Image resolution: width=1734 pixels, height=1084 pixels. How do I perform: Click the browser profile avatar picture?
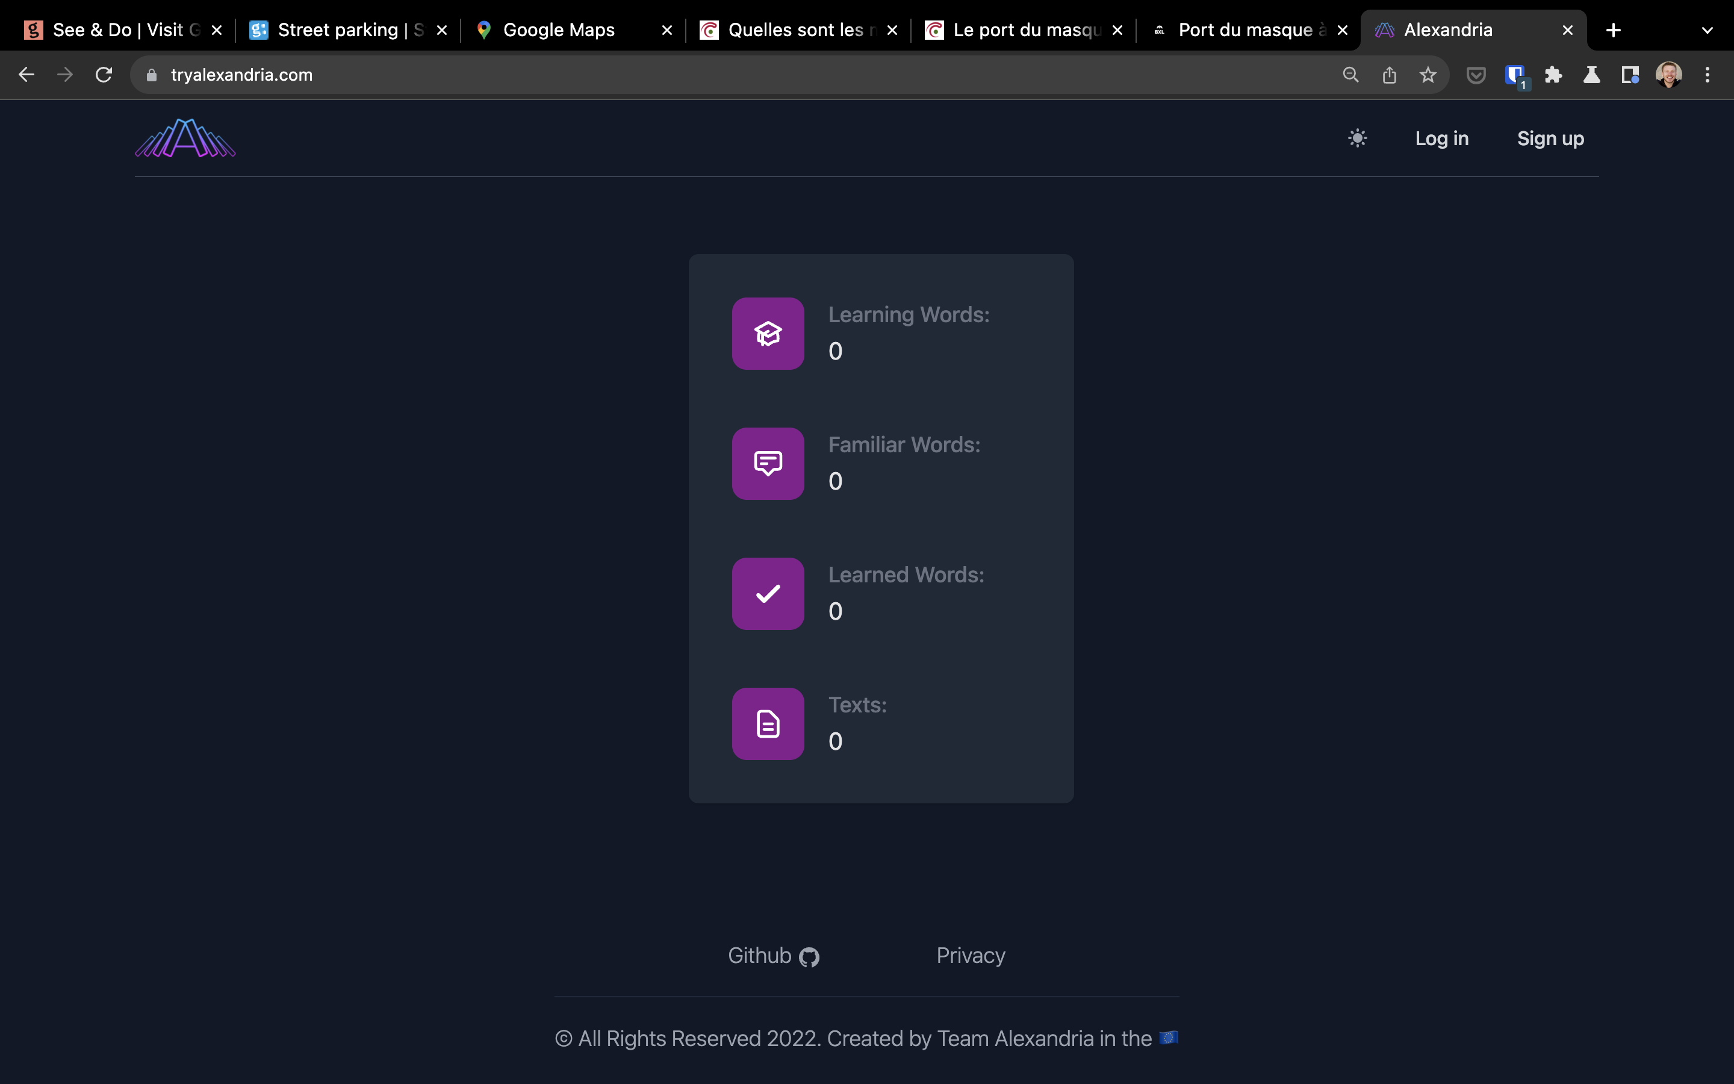tap(1669, 75)
